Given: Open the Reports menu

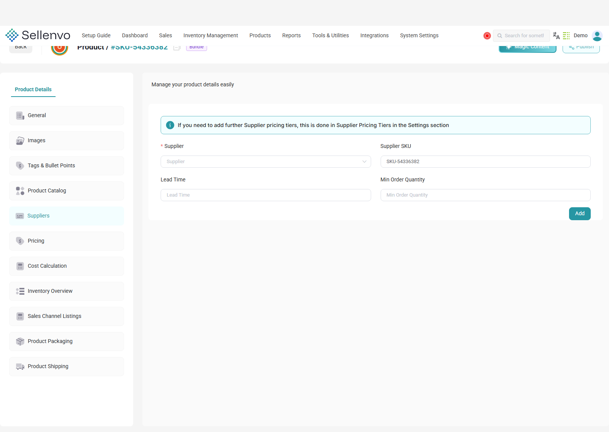Looking at the screenshot, I should [x=292, y=35].
